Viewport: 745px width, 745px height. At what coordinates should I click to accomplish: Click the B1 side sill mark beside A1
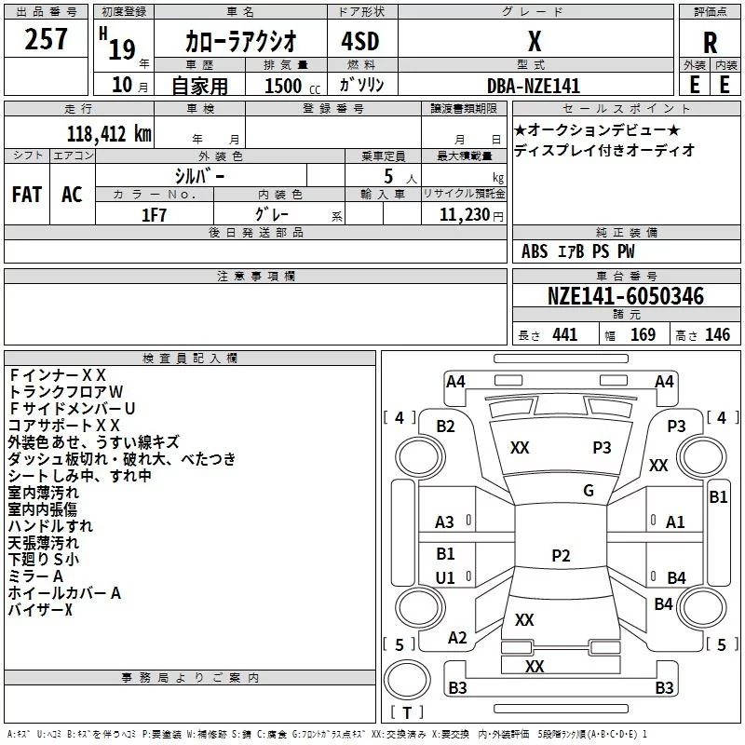[718, 497]
